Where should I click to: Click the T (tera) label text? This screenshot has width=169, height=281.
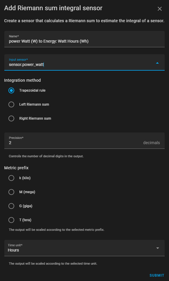pyautogui.click(x=25, y=220)
